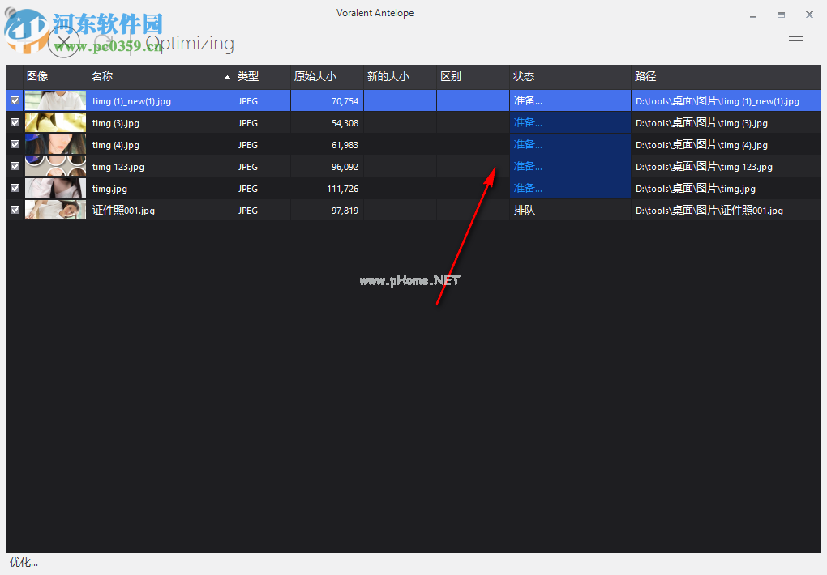827x575 pixels.
Task: Cancel optimizing with the circled X icon
Action: coord(64,42)
